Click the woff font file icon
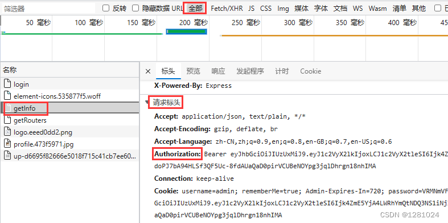This screenshot has height=223, width=448. click(x=8, y=96)
